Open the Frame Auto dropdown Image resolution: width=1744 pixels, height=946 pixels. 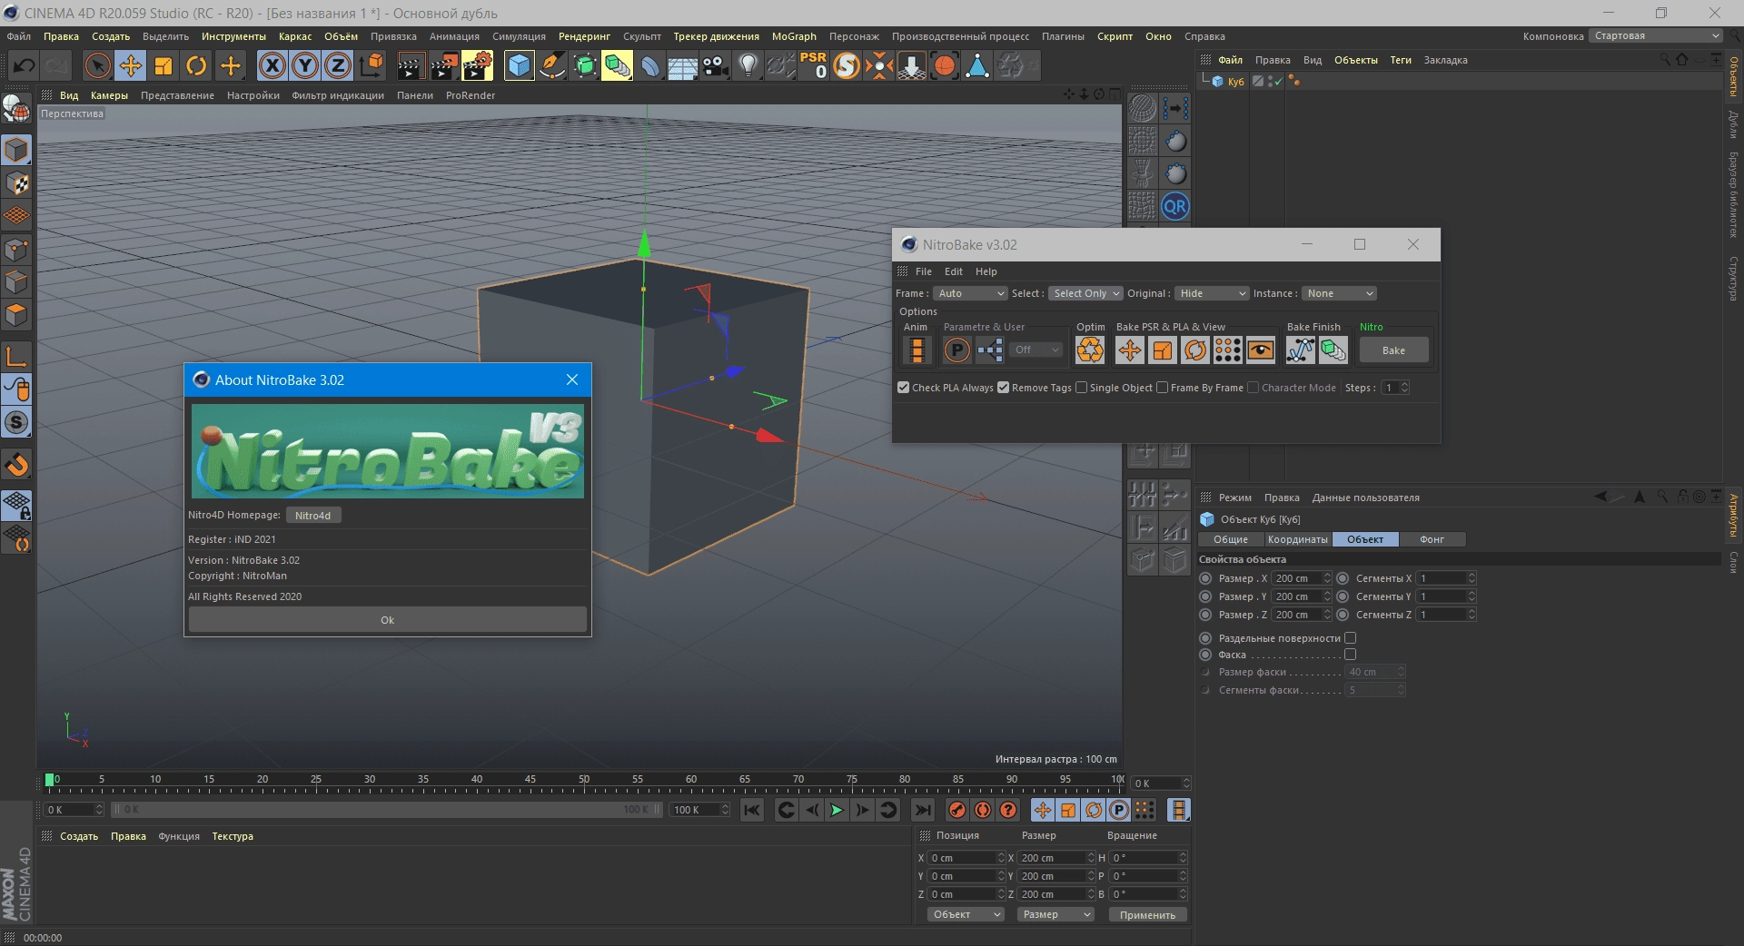[970, 293]
